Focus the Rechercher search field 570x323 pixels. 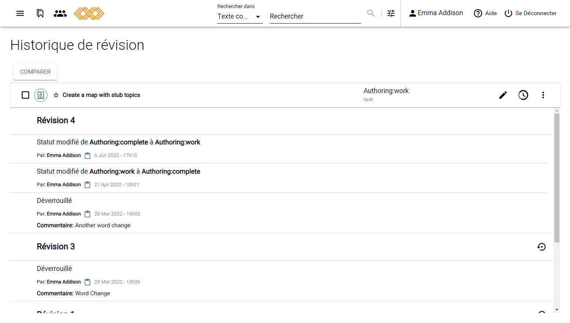point(315,16)
